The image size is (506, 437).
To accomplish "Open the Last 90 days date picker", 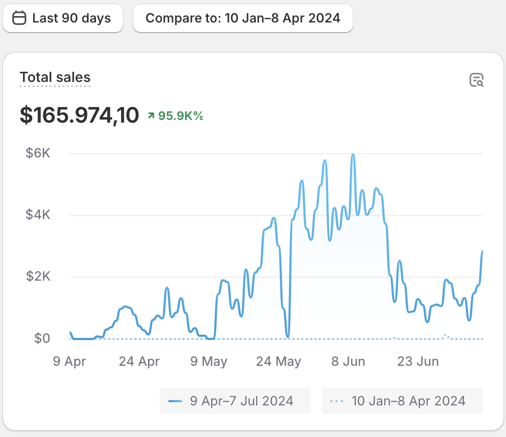I will point(63,18).
